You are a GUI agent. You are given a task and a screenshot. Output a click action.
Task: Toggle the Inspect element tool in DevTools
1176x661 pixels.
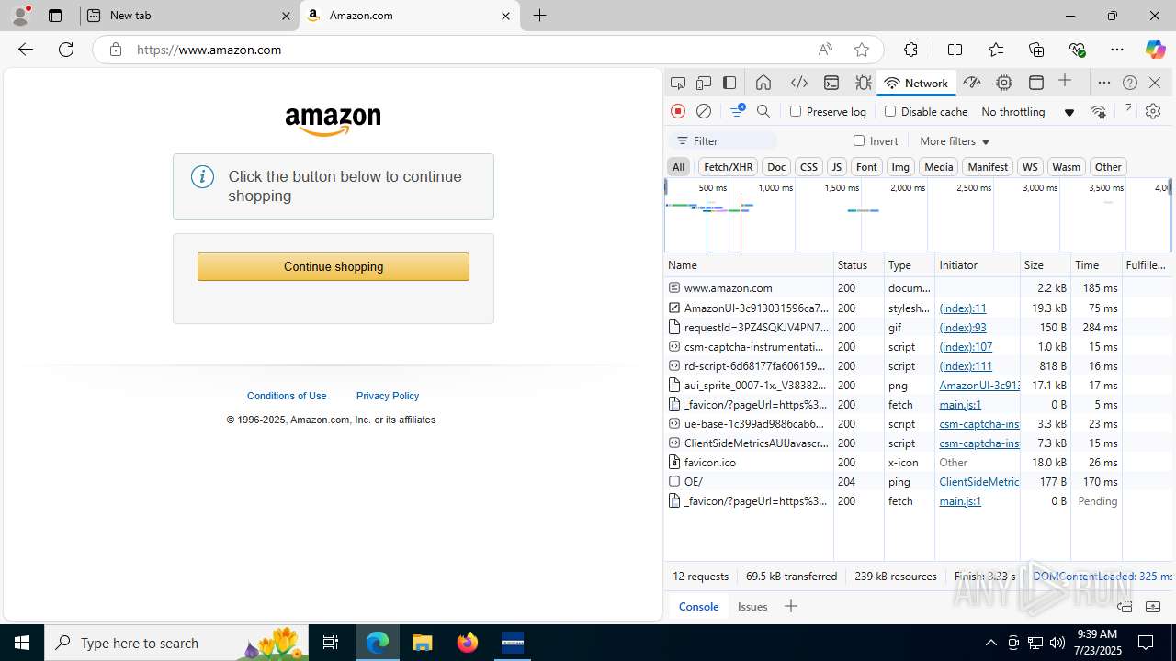(678, 83)
